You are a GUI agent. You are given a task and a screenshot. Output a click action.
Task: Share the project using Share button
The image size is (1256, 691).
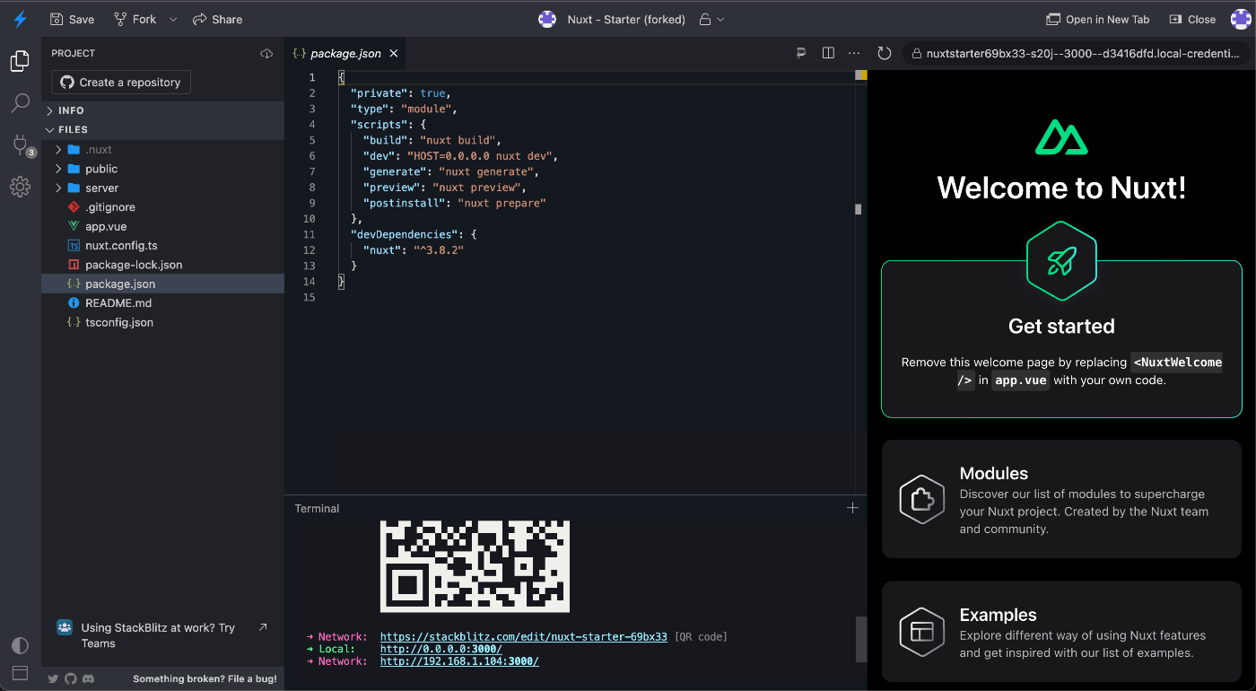pos(217,19)
